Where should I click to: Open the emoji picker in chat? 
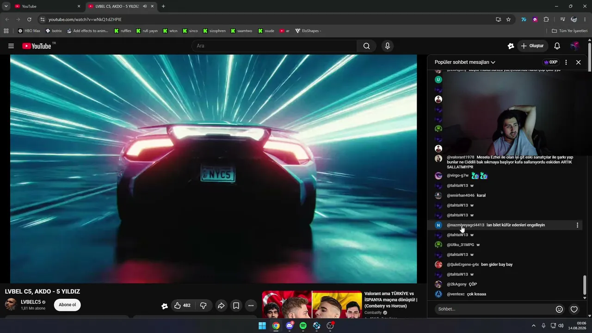pos(559,309)
